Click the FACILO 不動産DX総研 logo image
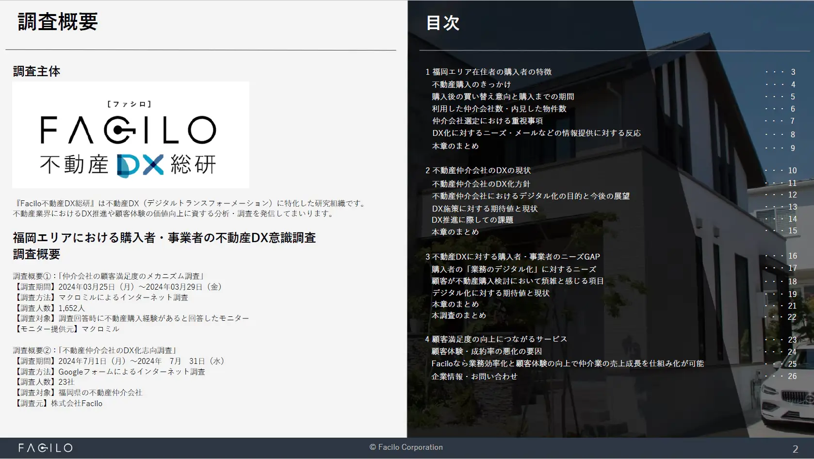The image size is (814, 459). [x=130, y=135]
